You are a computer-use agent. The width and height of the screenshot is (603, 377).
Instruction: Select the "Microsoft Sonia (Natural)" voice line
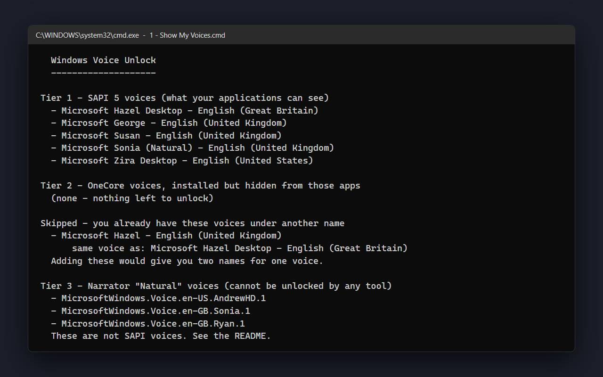192,148
